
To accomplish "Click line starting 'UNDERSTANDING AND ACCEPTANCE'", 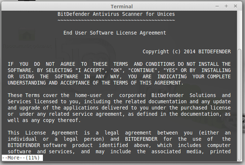I will point(95,83).
